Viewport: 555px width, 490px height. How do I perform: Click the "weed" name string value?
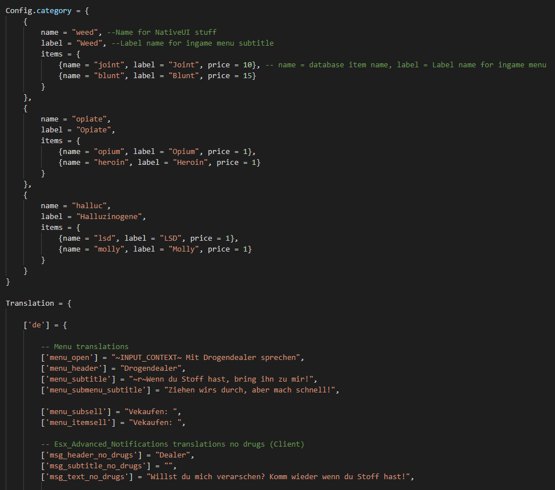click(x=85, y=32)
